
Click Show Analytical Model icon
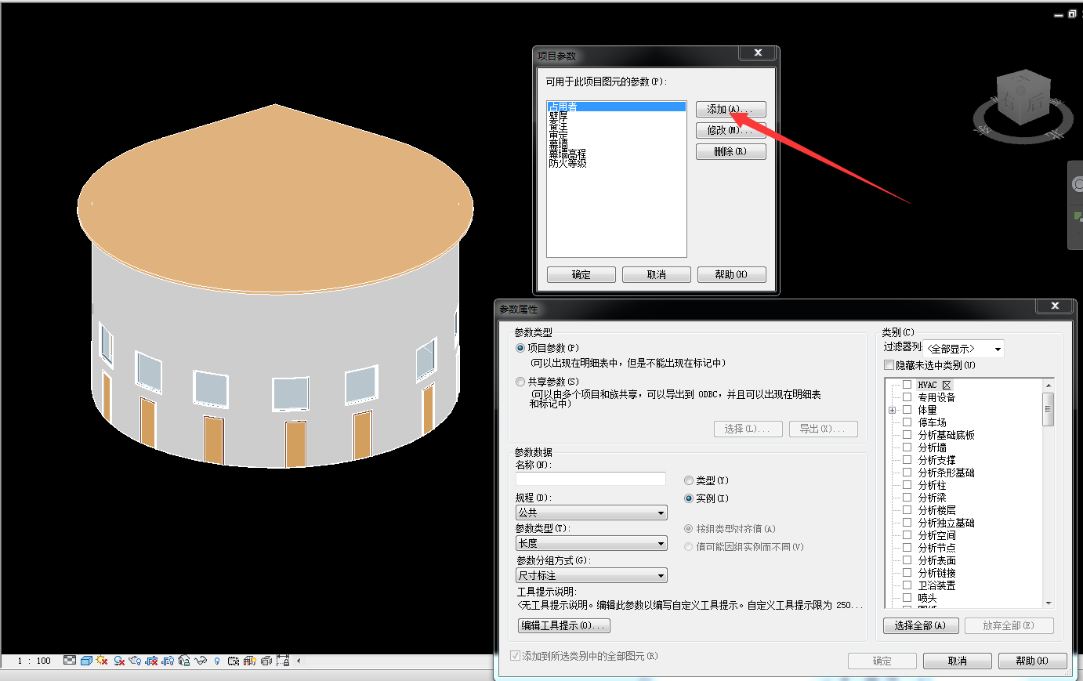[x=250, y=661]
